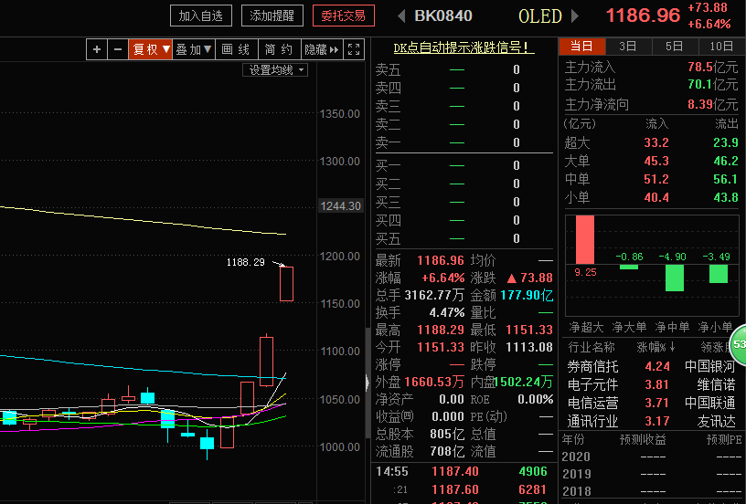Click 主力净流向 value 8.39亿元
Viewport: 746px width, 504px height.
click(x=713, y=104)
